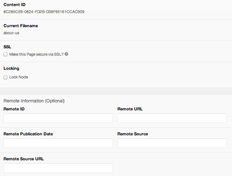This screenshot has width=232, height=176.
Task: Click the Current Filename heading
Action: pyautogui.click(x=21, y=26)
